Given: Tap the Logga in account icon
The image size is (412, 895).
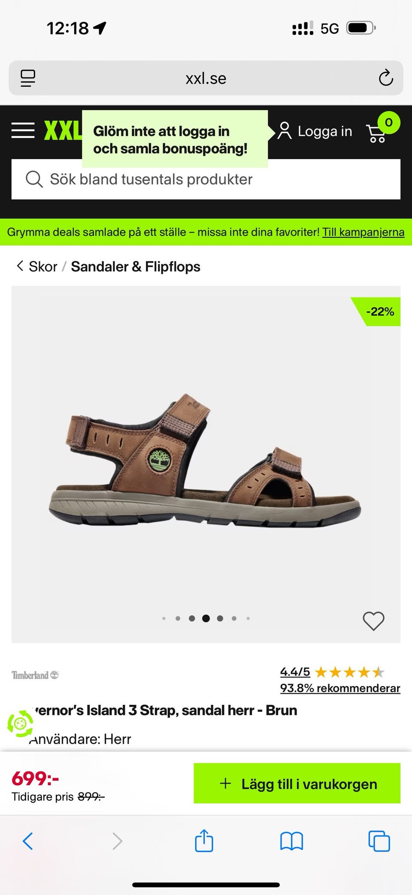Looking at the screenshot, I should [285, 131].
